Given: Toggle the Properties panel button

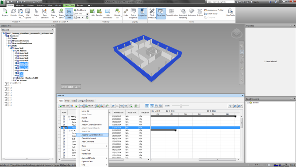Looking at the screenshot, I should pyautogui.click(x=142, y=14).
